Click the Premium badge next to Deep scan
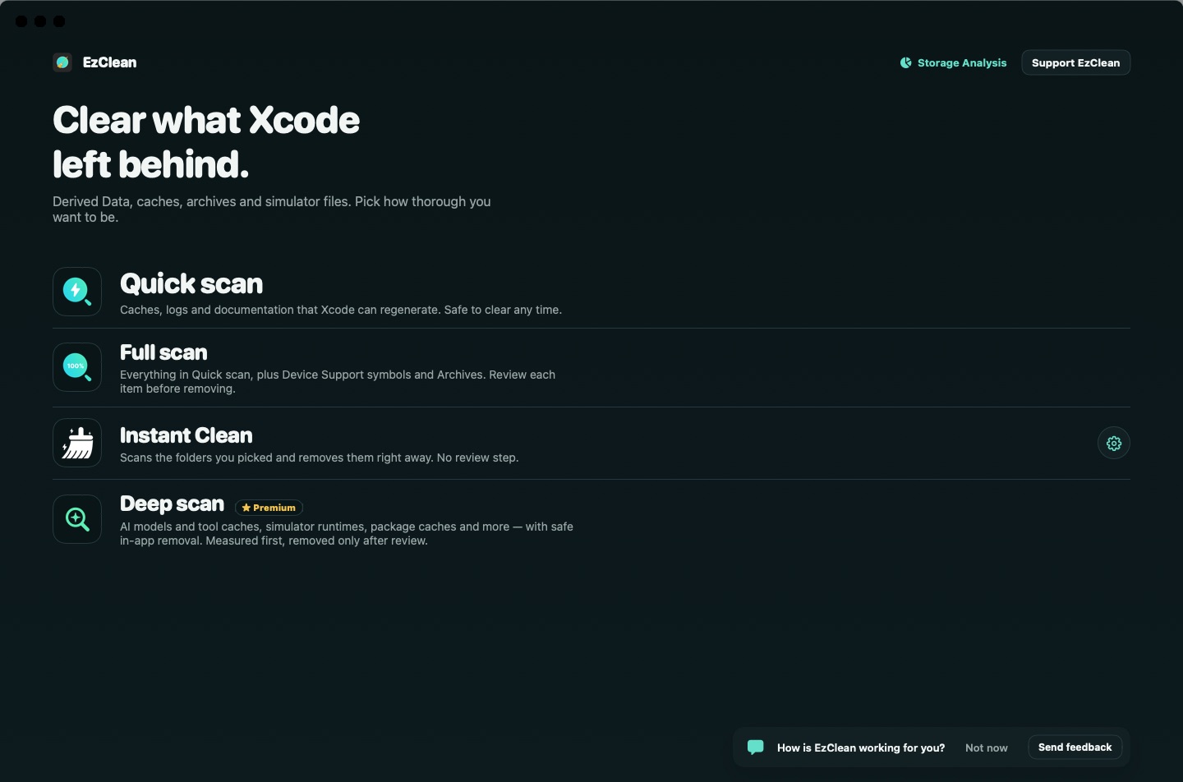Image resolution: width=1183 pixels, height=782 pixels. (x=269, y=508)
